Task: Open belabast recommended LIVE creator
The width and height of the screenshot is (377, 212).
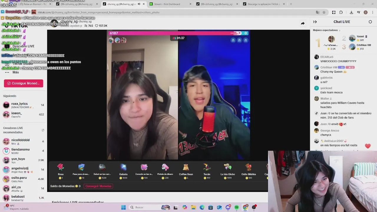Action: 24,198
